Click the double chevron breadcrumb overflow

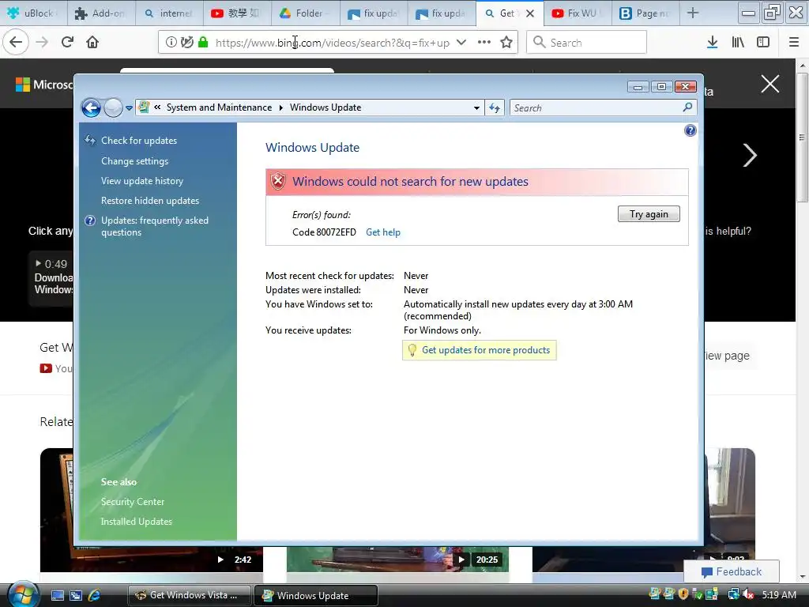pos(157,107)
